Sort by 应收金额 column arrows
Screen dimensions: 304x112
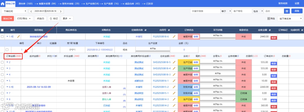[270, 30]
